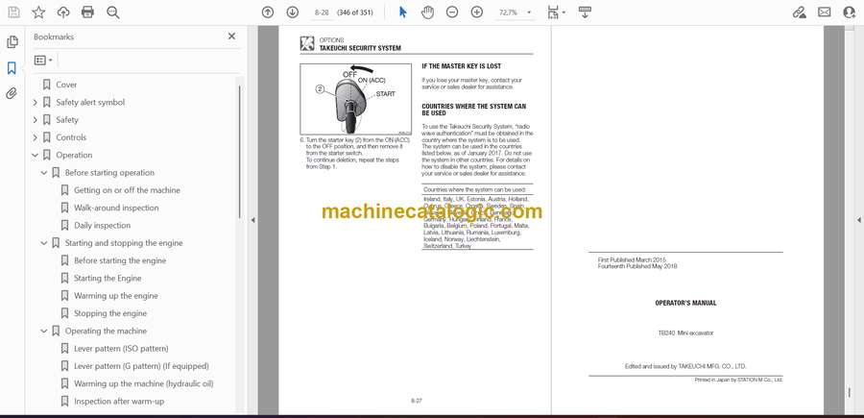Image resolution: width=864 pixels, height=418 pixels.
Task: Go to previous page arrow
Action: 268,12
